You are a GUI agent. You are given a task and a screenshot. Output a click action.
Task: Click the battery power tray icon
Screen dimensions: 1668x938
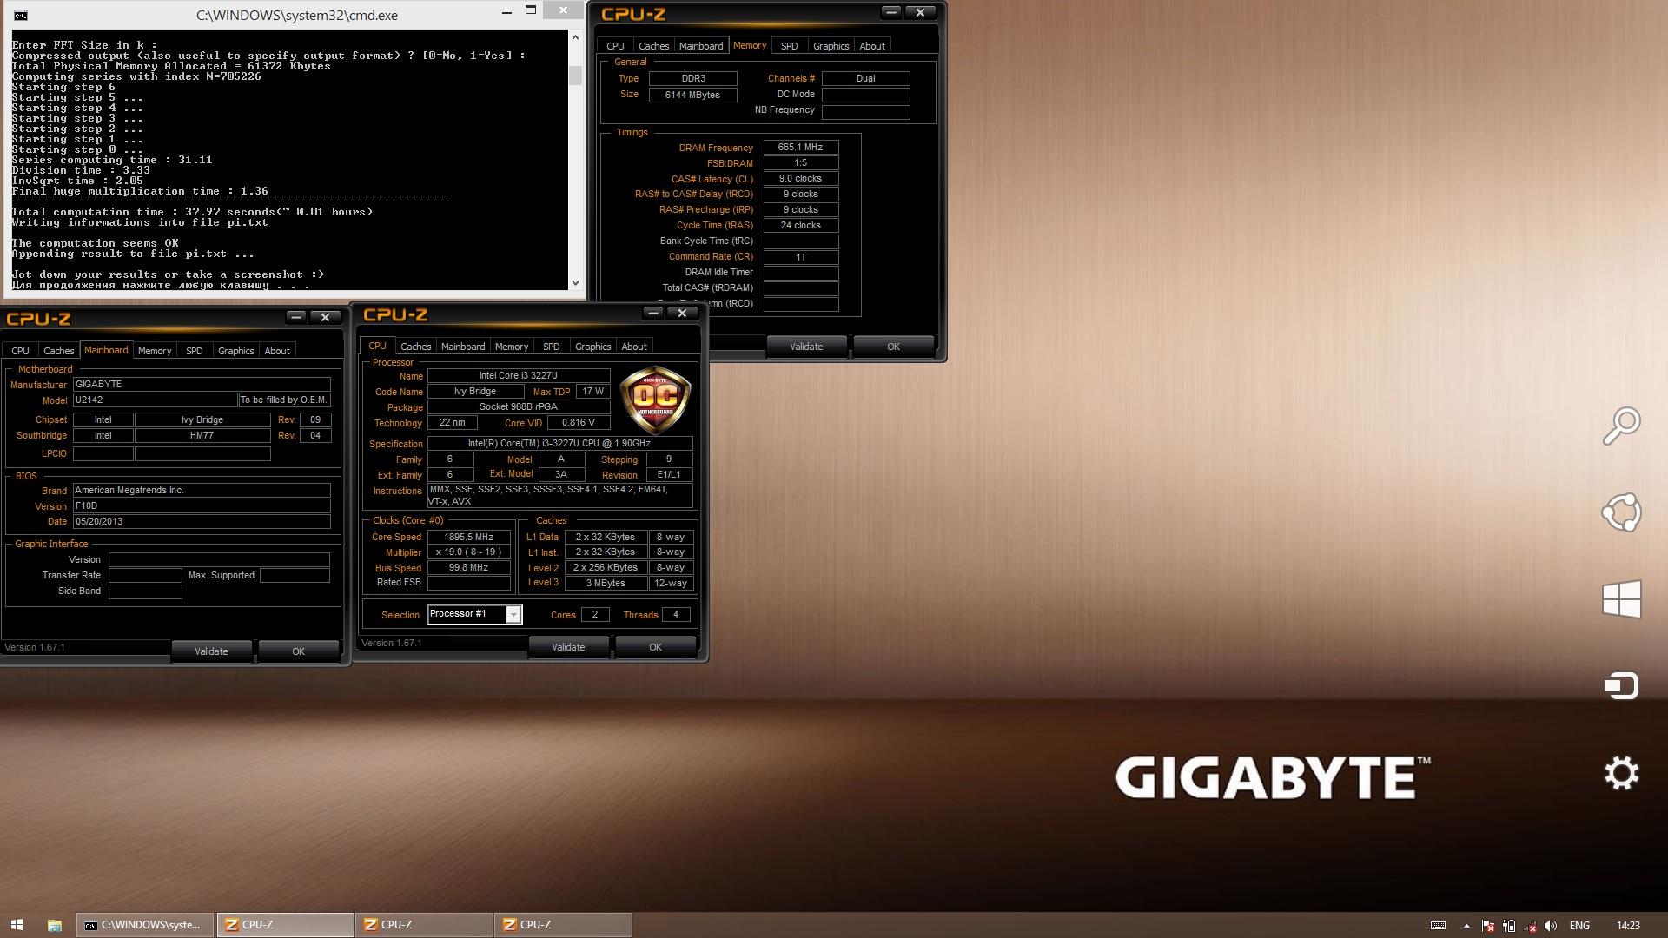click(1509, 926)
